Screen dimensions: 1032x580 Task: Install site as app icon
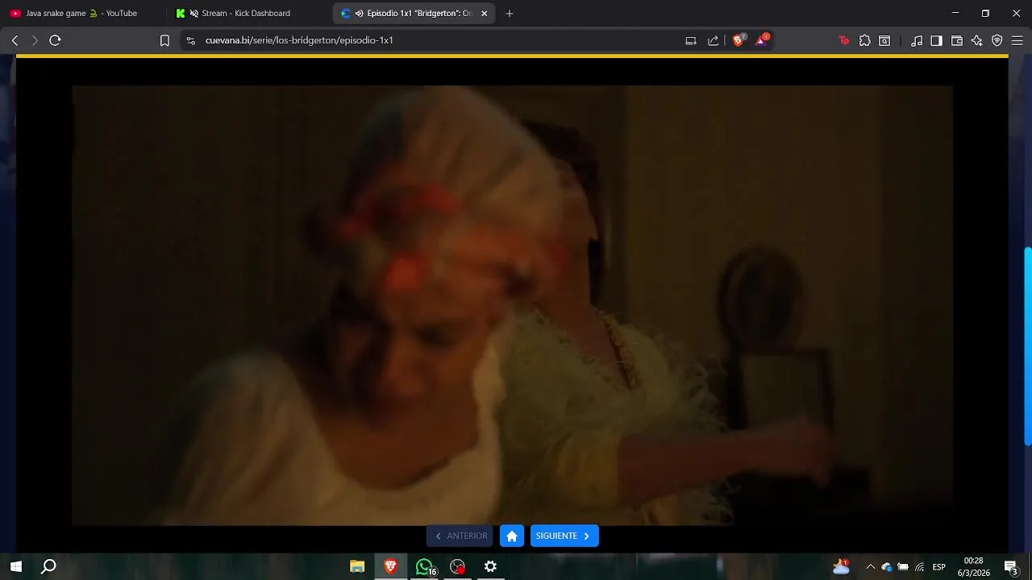[691, 40]
